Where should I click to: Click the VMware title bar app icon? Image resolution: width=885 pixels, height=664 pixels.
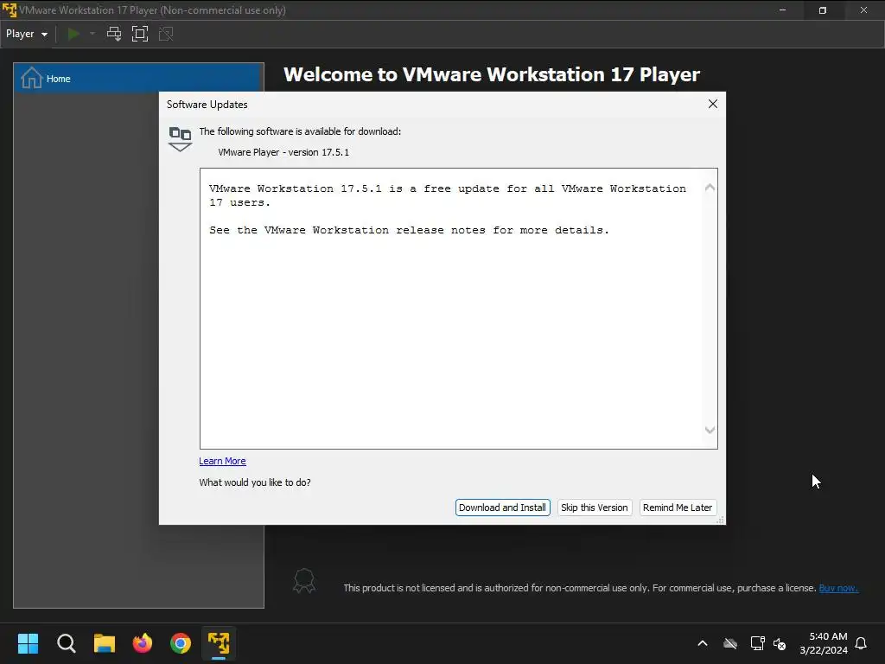[9, 10]
